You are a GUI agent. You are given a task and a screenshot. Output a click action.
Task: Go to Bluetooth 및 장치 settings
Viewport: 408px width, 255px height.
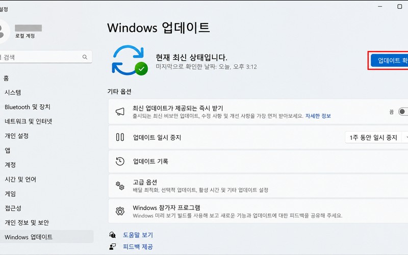click(28, 107)
